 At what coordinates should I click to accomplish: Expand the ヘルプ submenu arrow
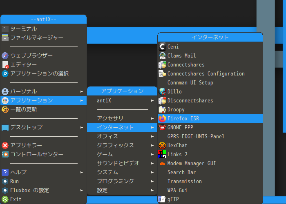[82, 172]
